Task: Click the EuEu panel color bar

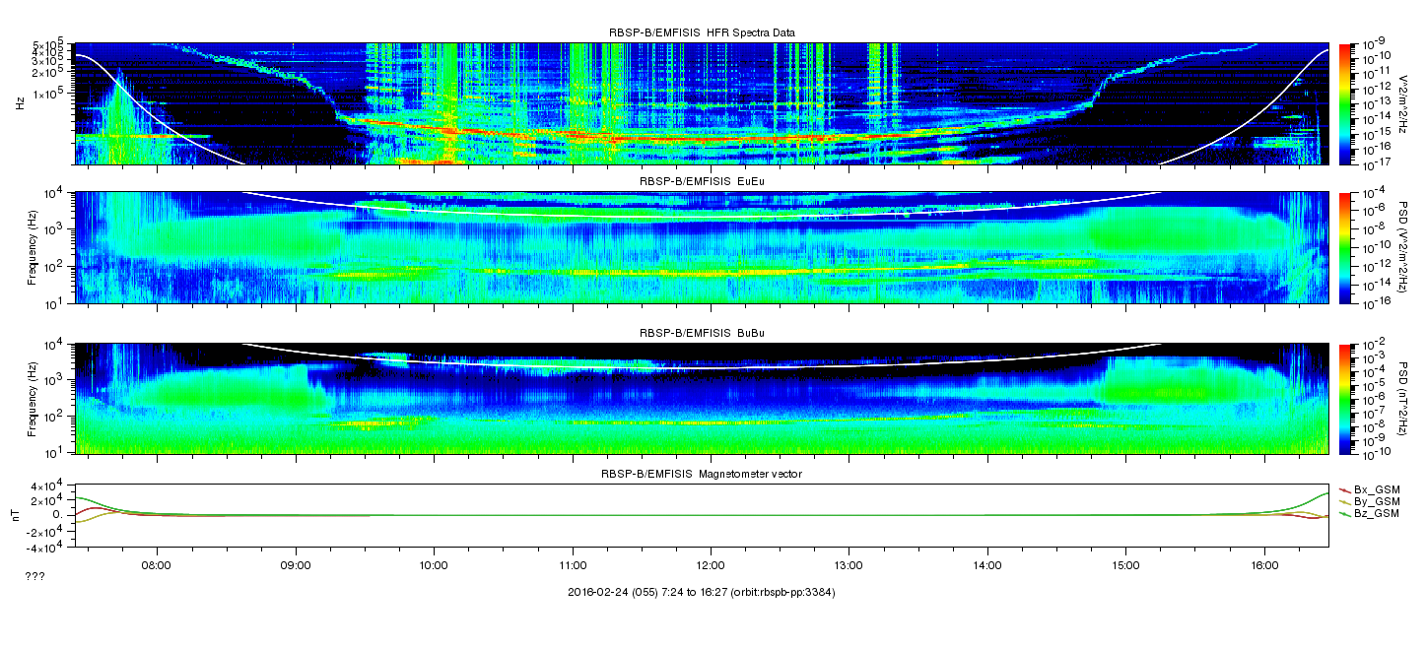Action: click(x=1344, y=247)
